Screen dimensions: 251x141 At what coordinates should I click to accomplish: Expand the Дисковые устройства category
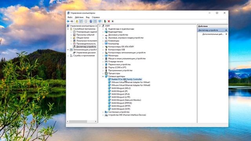[x=103, y=35]
